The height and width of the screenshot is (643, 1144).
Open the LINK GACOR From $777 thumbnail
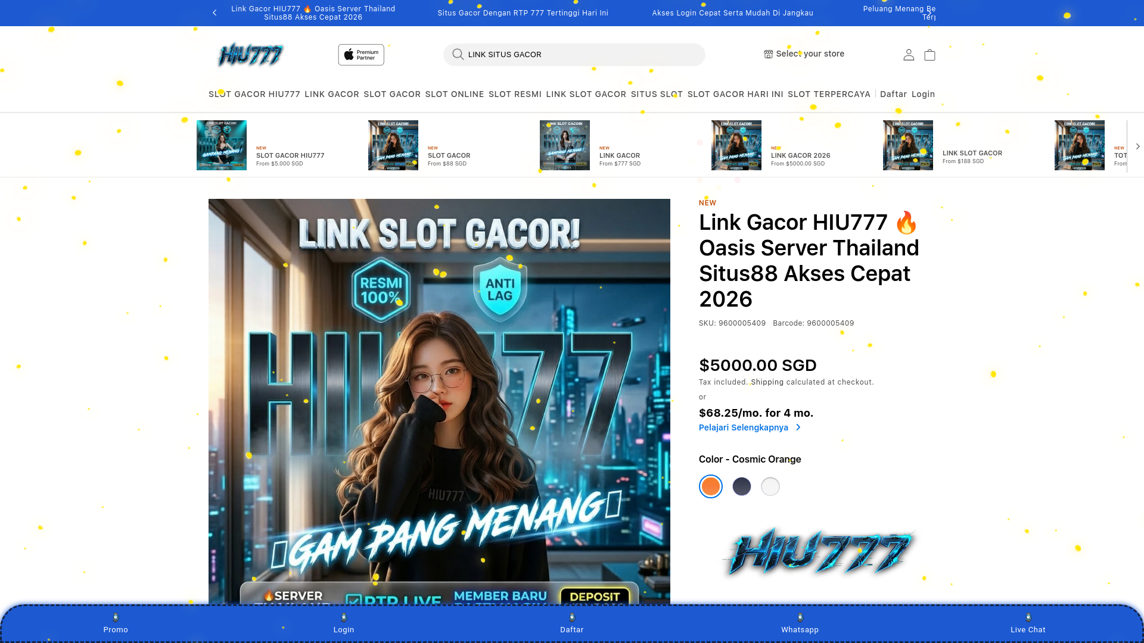565,145
